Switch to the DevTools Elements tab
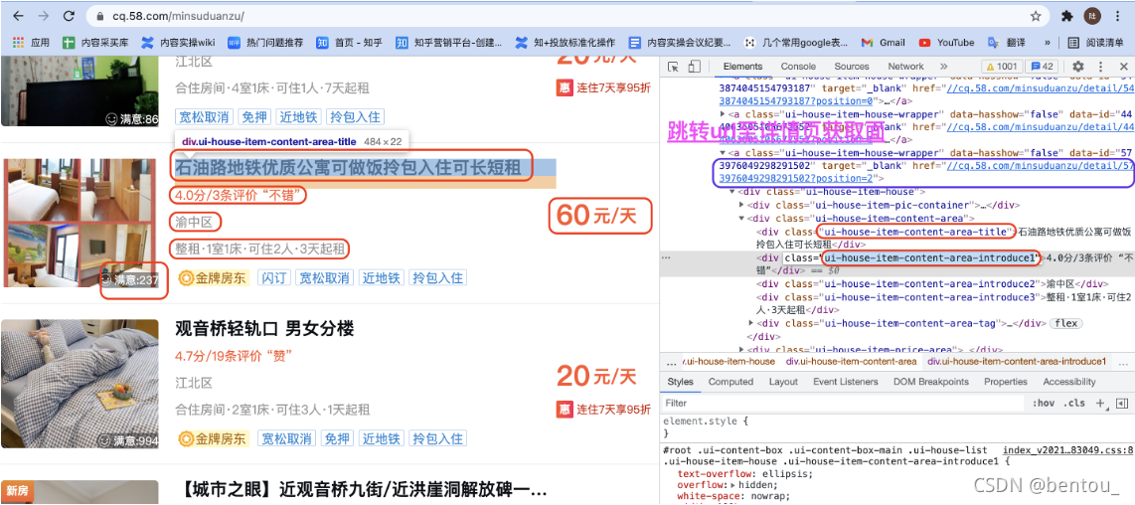The height and width of the screenshot is (505, 1135). click(742, 67)
